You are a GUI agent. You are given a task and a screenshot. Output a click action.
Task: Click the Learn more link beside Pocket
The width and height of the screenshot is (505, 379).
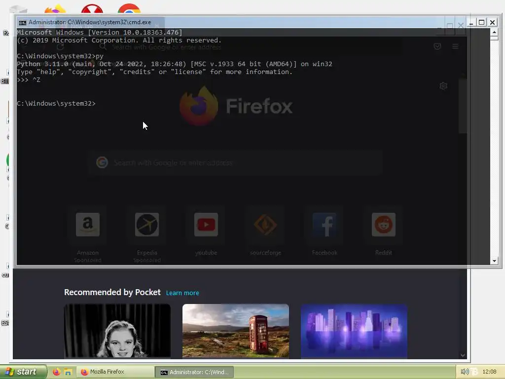[182, 293]
